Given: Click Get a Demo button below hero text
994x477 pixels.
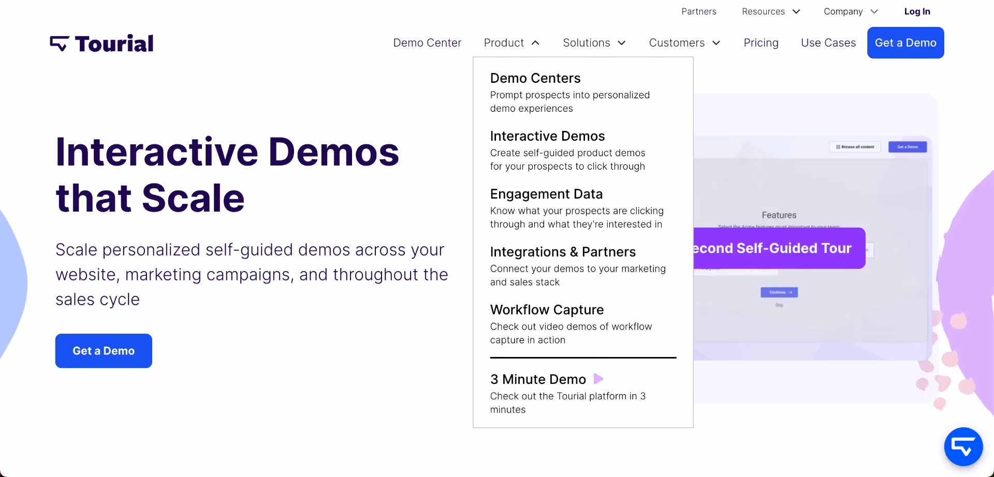Looking at the screenshot, I should [104, 351].
